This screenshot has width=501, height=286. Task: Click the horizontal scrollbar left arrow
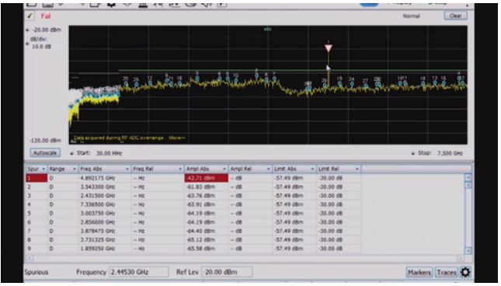point(29,258)
